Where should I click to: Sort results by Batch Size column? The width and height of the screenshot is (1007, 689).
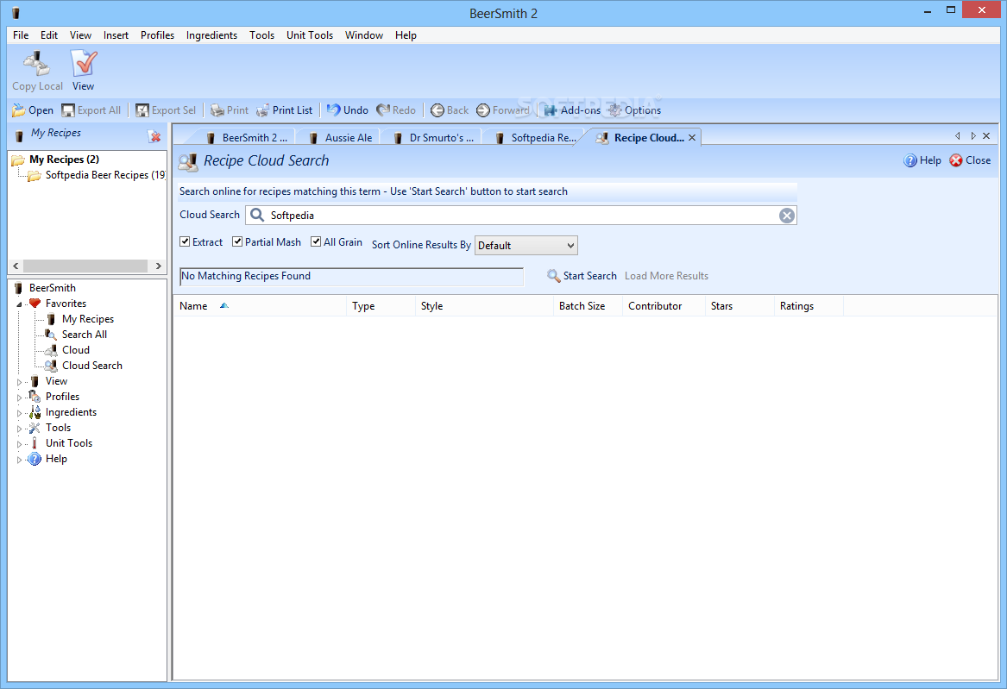coord(588,306)
